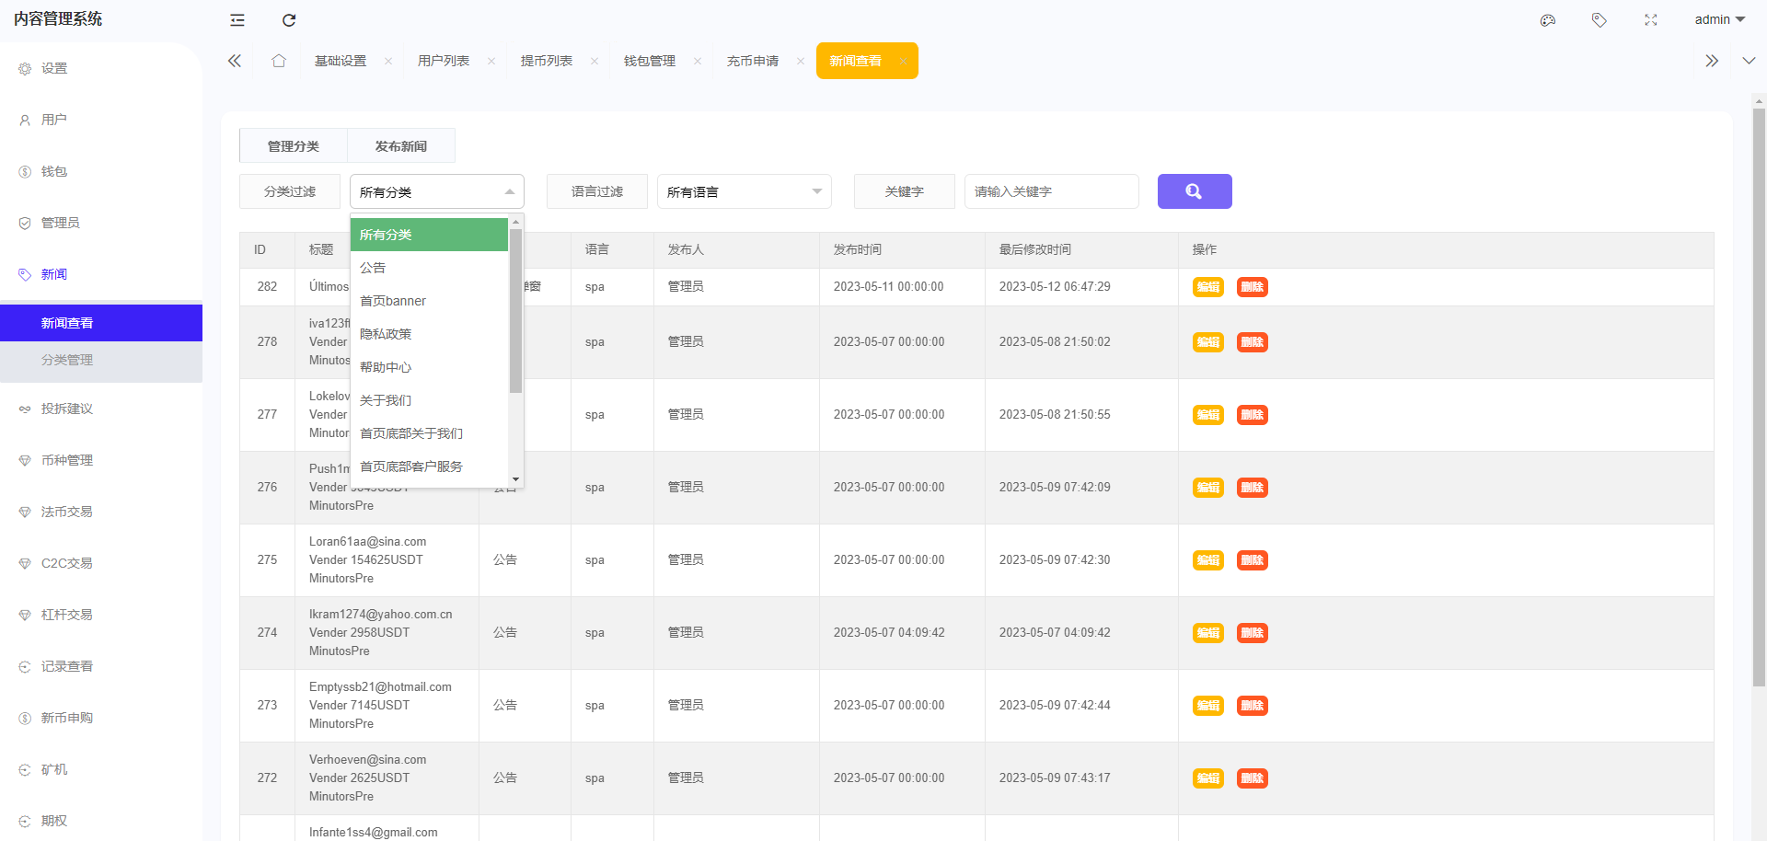1767x841 pixels.
Task: Click the purple search button
Action: pyautogui.click(x=1194, y=191)
